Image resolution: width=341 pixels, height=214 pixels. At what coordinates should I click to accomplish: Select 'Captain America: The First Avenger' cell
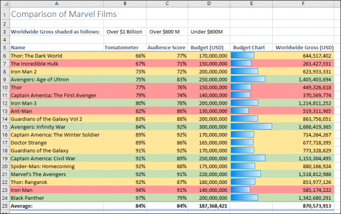point(56,95)
